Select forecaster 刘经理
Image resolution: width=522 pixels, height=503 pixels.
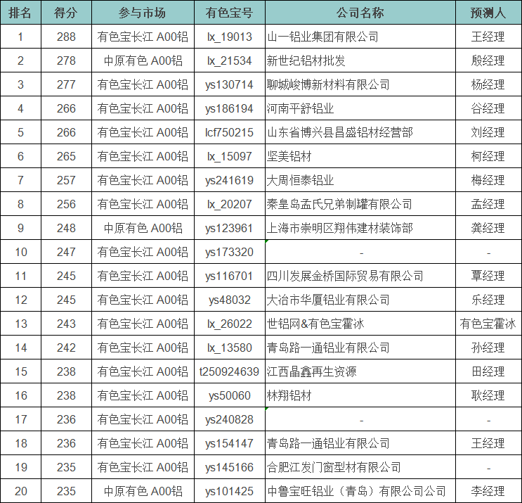pyautogui.click(x=488, y=132)
